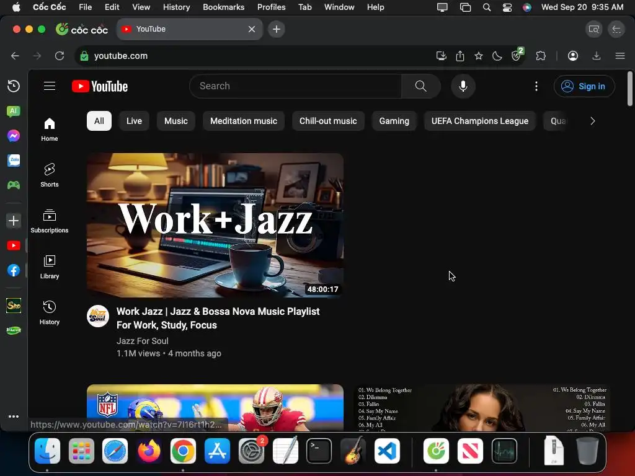Open the View menu
The image size is (635, 476).
tap(141, 7)
